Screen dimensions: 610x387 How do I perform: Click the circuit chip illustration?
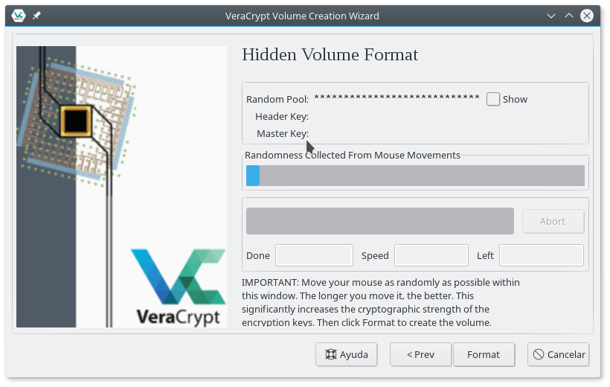pos(76,119)
